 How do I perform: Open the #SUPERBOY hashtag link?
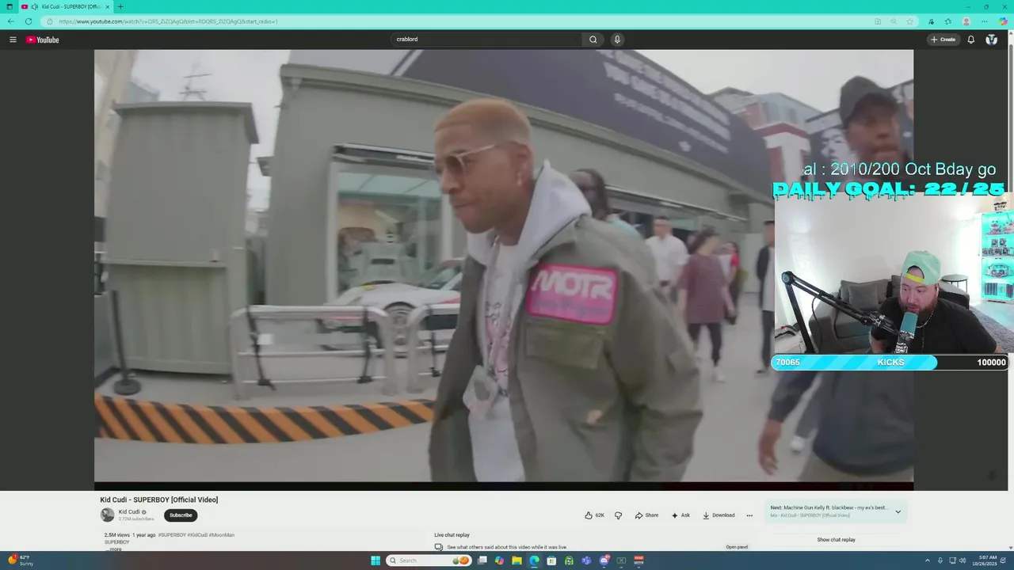click(172, 535)
